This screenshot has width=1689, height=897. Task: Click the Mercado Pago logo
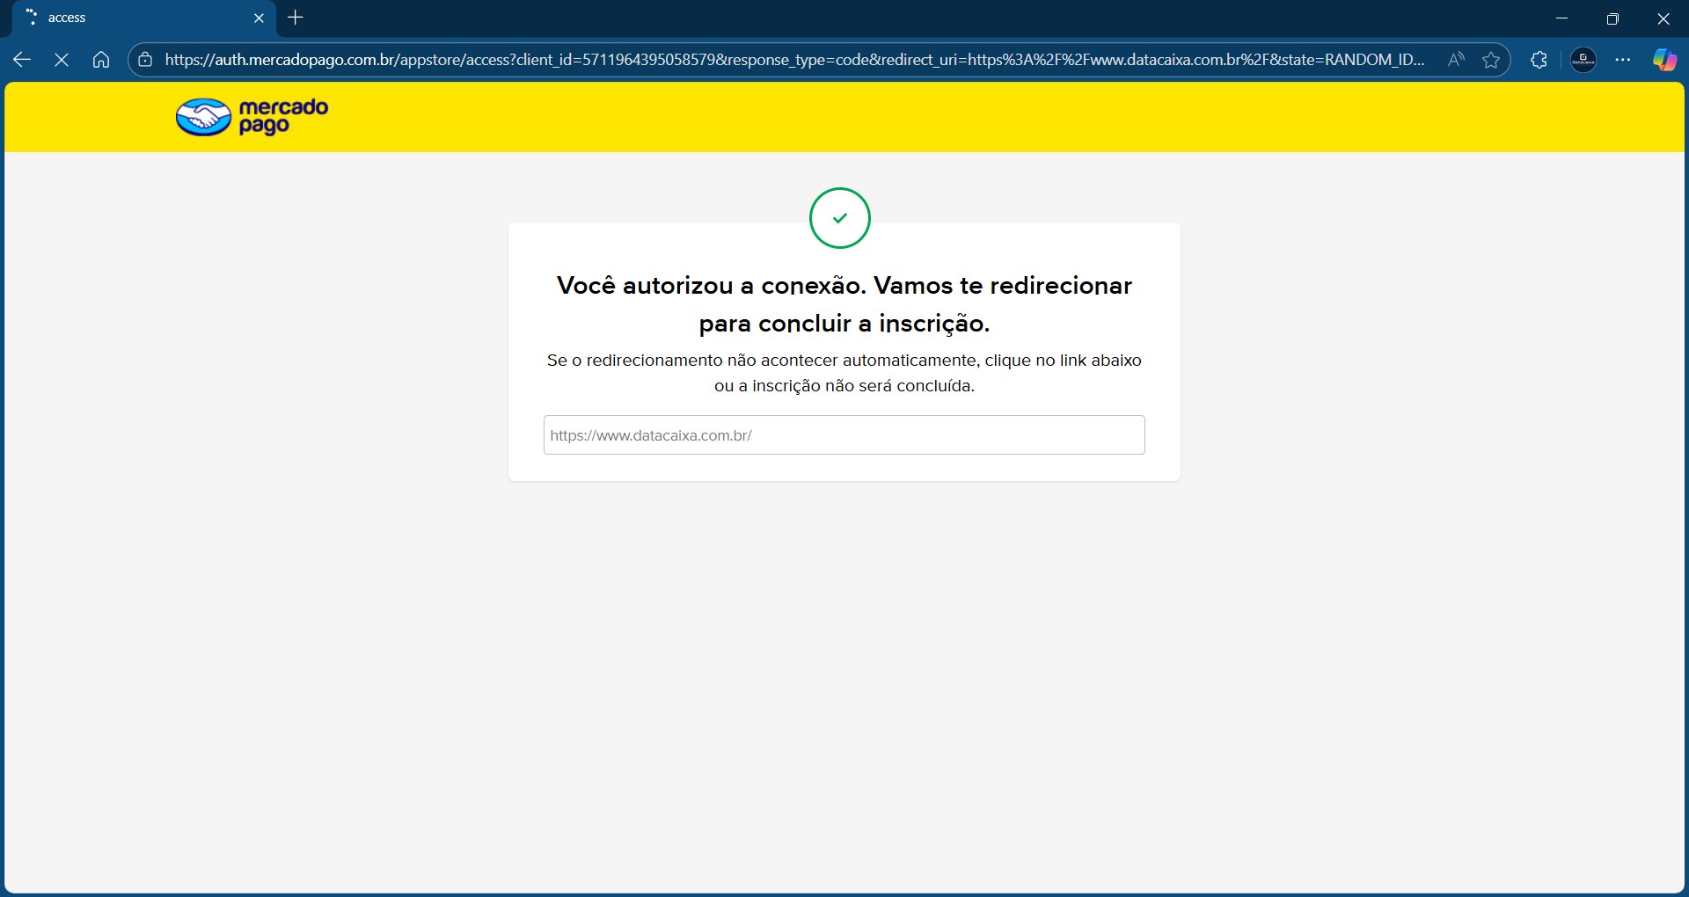(x=252, y=116)
